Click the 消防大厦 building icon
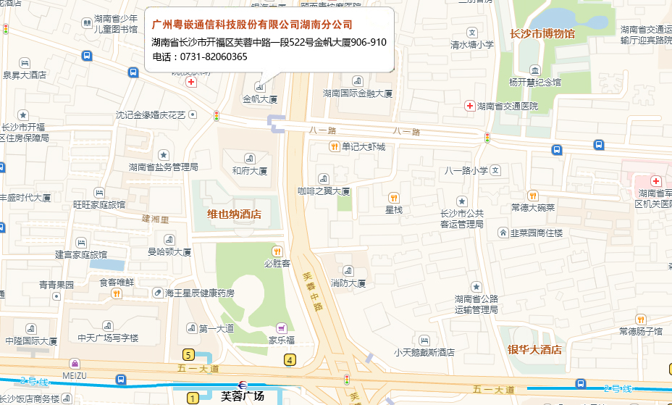 (x=348, y=271)
